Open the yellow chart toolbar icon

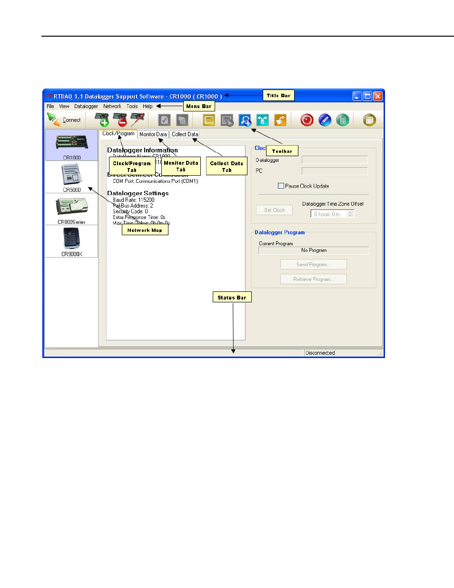(209, 120)
